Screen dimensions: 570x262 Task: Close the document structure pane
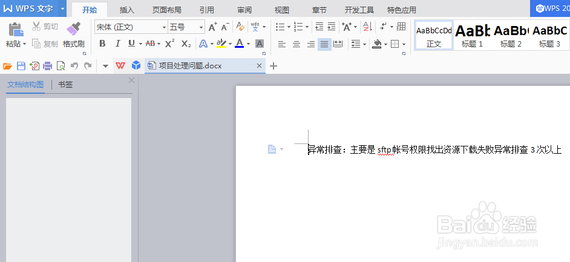tap(131, 80)
